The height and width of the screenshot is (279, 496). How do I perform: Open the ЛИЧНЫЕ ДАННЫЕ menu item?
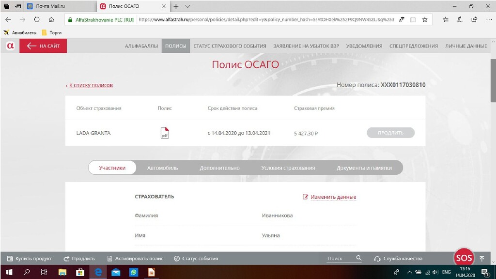pyautogui.click(x=466, y=46)
